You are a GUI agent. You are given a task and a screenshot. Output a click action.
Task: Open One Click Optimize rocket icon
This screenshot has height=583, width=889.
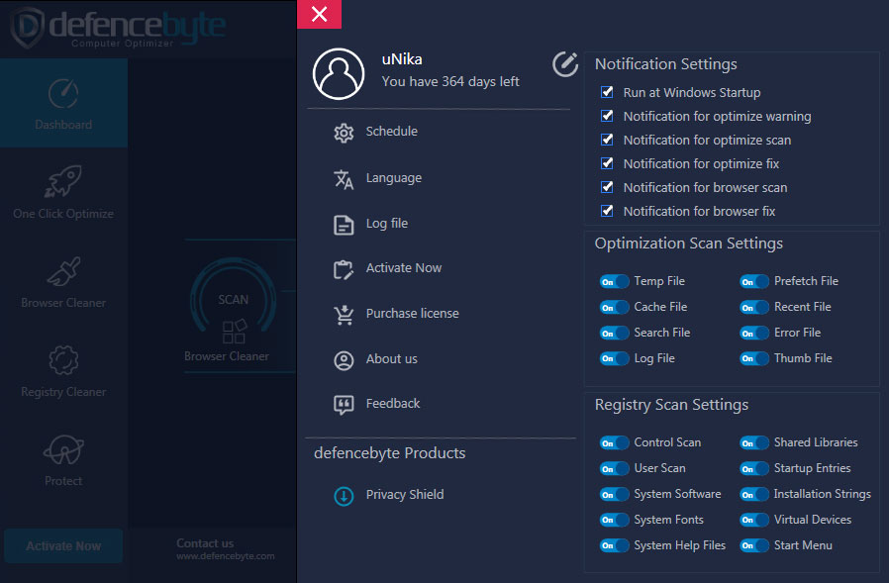click(63, 181)
